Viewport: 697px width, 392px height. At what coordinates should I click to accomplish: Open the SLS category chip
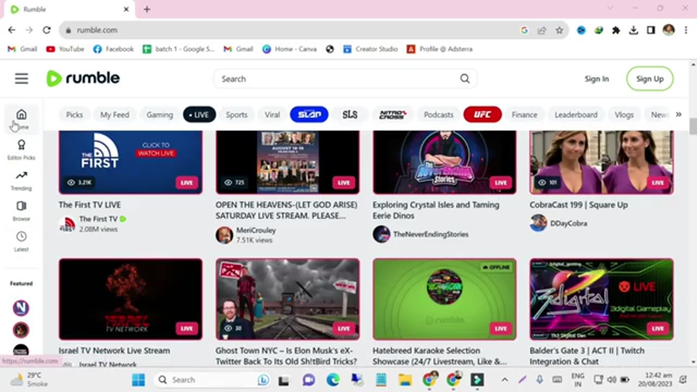click(x=350, y=115)
